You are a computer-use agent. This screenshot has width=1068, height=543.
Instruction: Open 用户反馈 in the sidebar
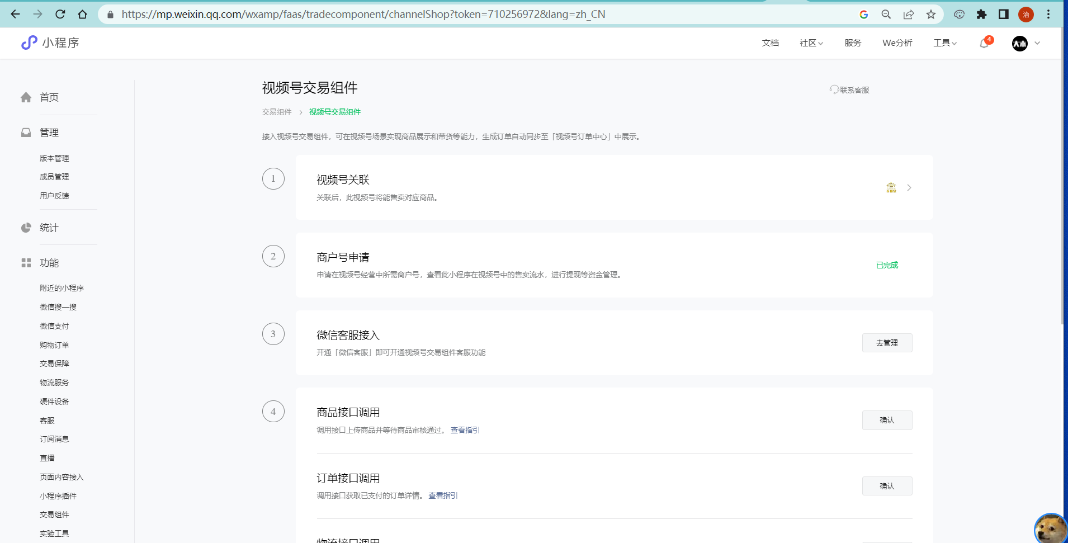(54, 196)
